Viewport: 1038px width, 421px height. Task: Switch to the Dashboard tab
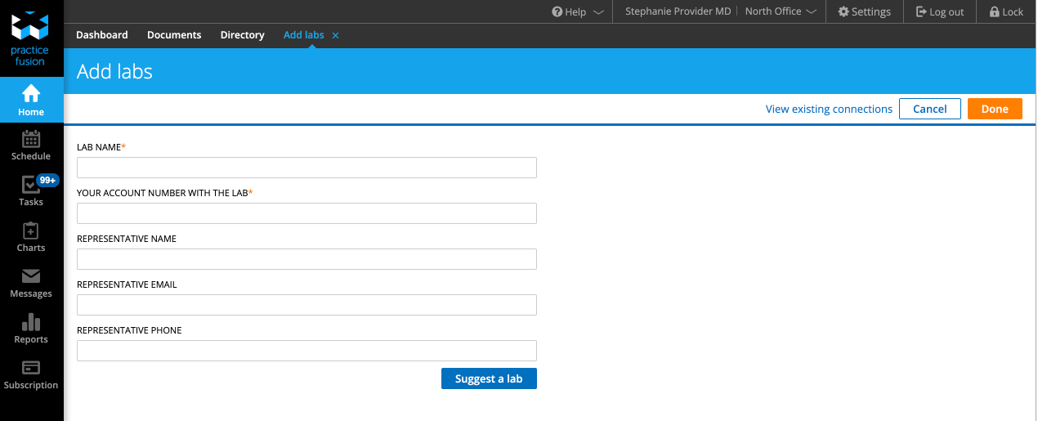102,35
